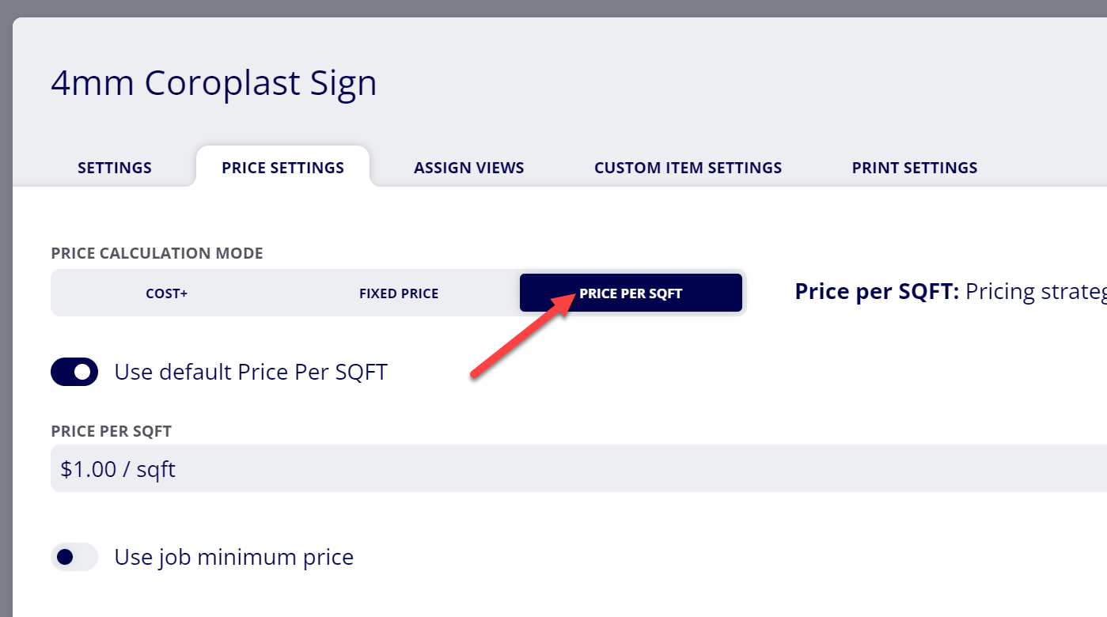Click the 'Use default Price Per SQFT' label text
This screenshot has width=1107, height=617.
[251, 372]
